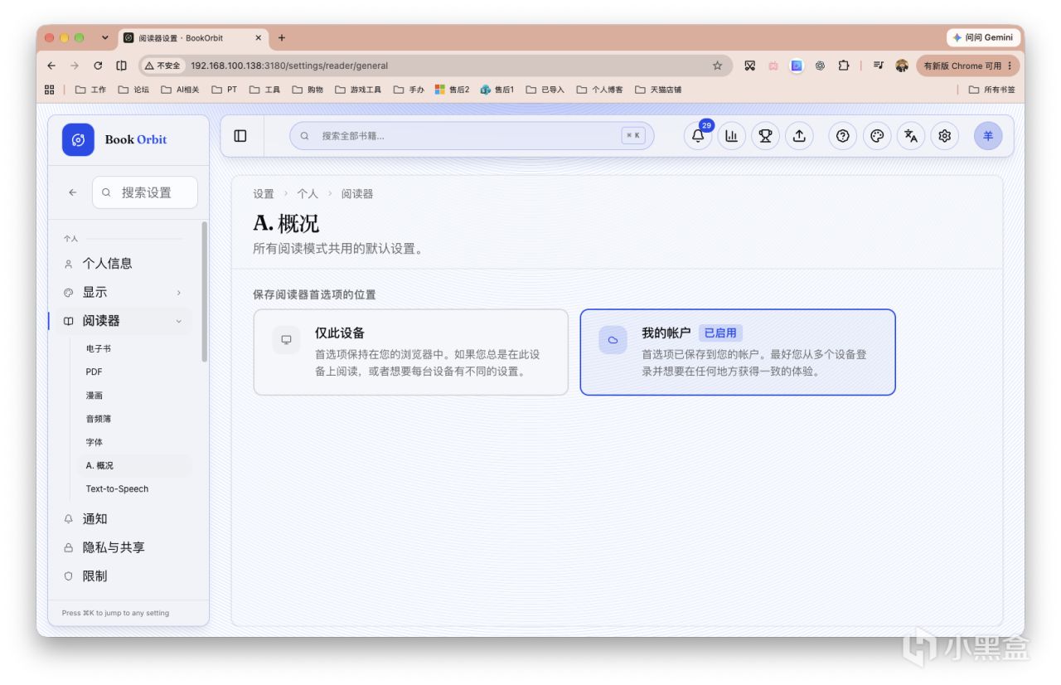Screen dimensions: 1061x685
Task: Click 有新版 Chrome 可用 update button
Action: coord(967,66)
